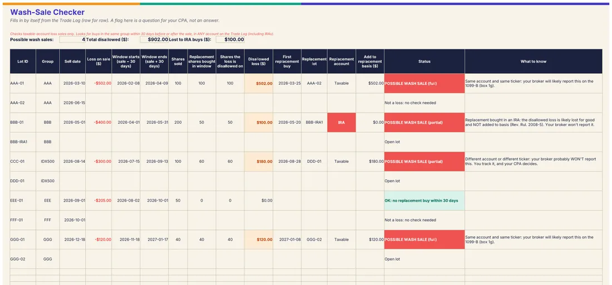Select the Open lot status for DDD-01
612x285 pixels.
coord(425,181)
